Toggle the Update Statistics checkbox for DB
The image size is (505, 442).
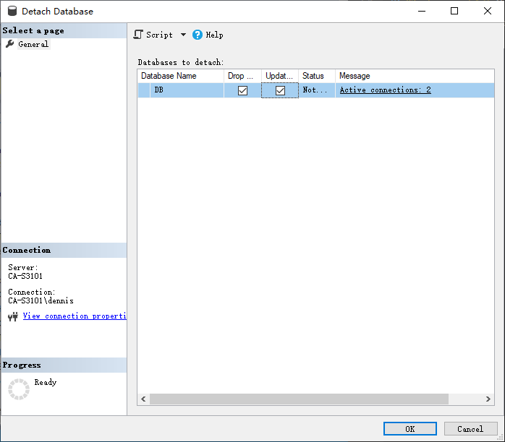tap(280, 90)
